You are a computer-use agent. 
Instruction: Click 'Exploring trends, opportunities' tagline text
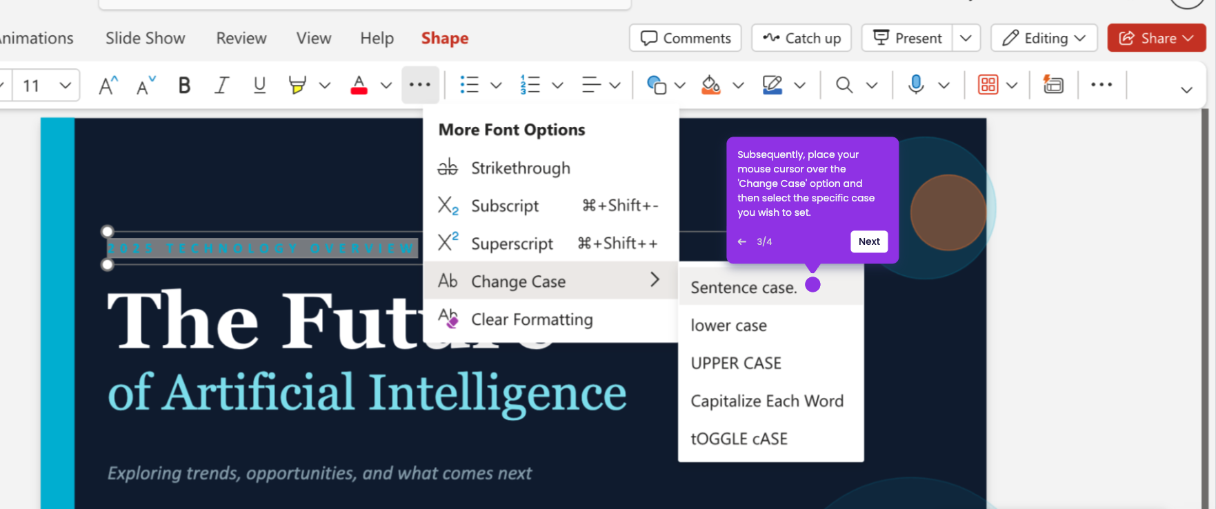(319, 473)
